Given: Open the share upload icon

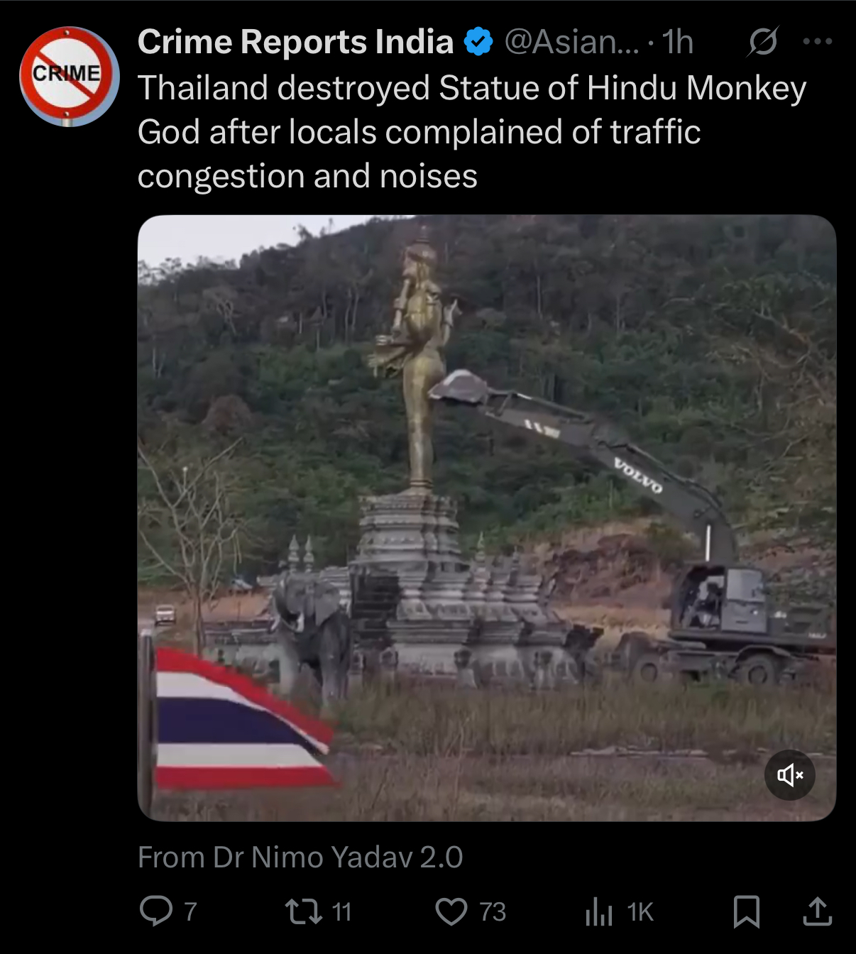Looking at the screenshot, I should [817, 911].
